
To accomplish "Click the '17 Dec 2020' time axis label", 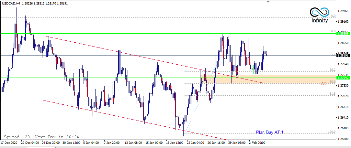I will pos(8,143).
